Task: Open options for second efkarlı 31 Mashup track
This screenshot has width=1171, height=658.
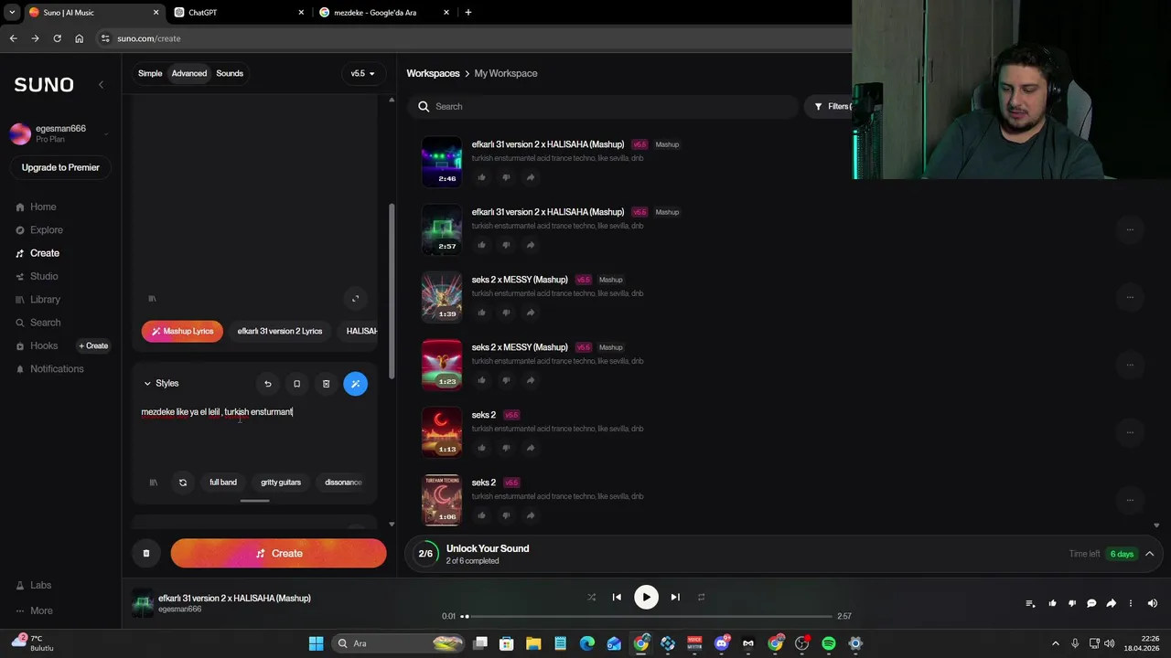Action: coord(1130,229)
